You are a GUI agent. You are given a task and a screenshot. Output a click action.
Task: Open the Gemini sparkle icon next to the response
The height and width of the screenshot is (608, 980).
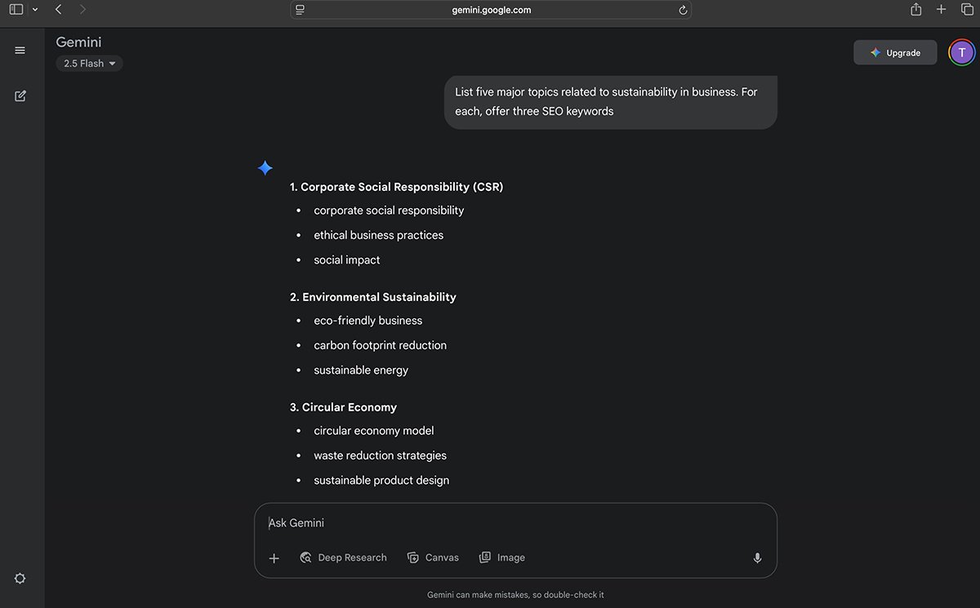coord(265,167)
